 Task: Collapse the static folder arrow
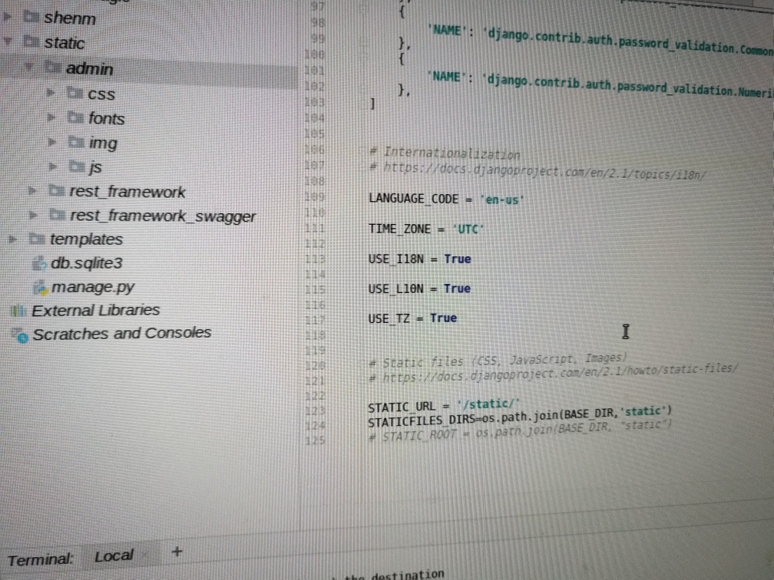8,41
